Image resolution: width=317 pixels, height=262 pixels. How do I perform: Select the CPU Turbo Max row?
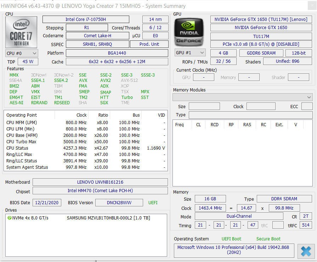[x=85, y=142]
